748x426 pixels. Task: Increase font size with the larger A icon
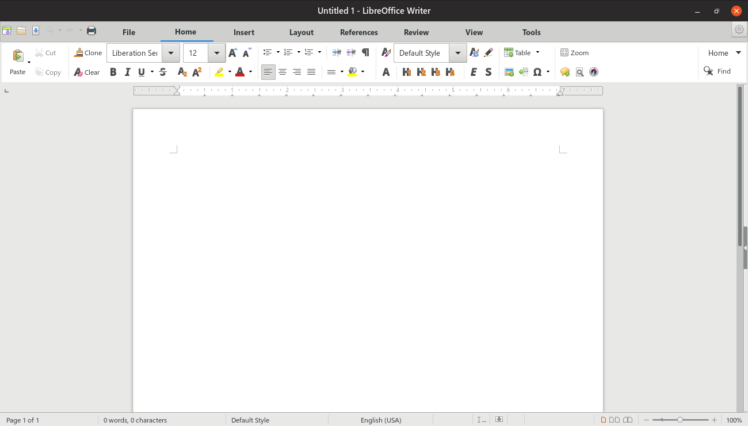(x=232, y=53)
